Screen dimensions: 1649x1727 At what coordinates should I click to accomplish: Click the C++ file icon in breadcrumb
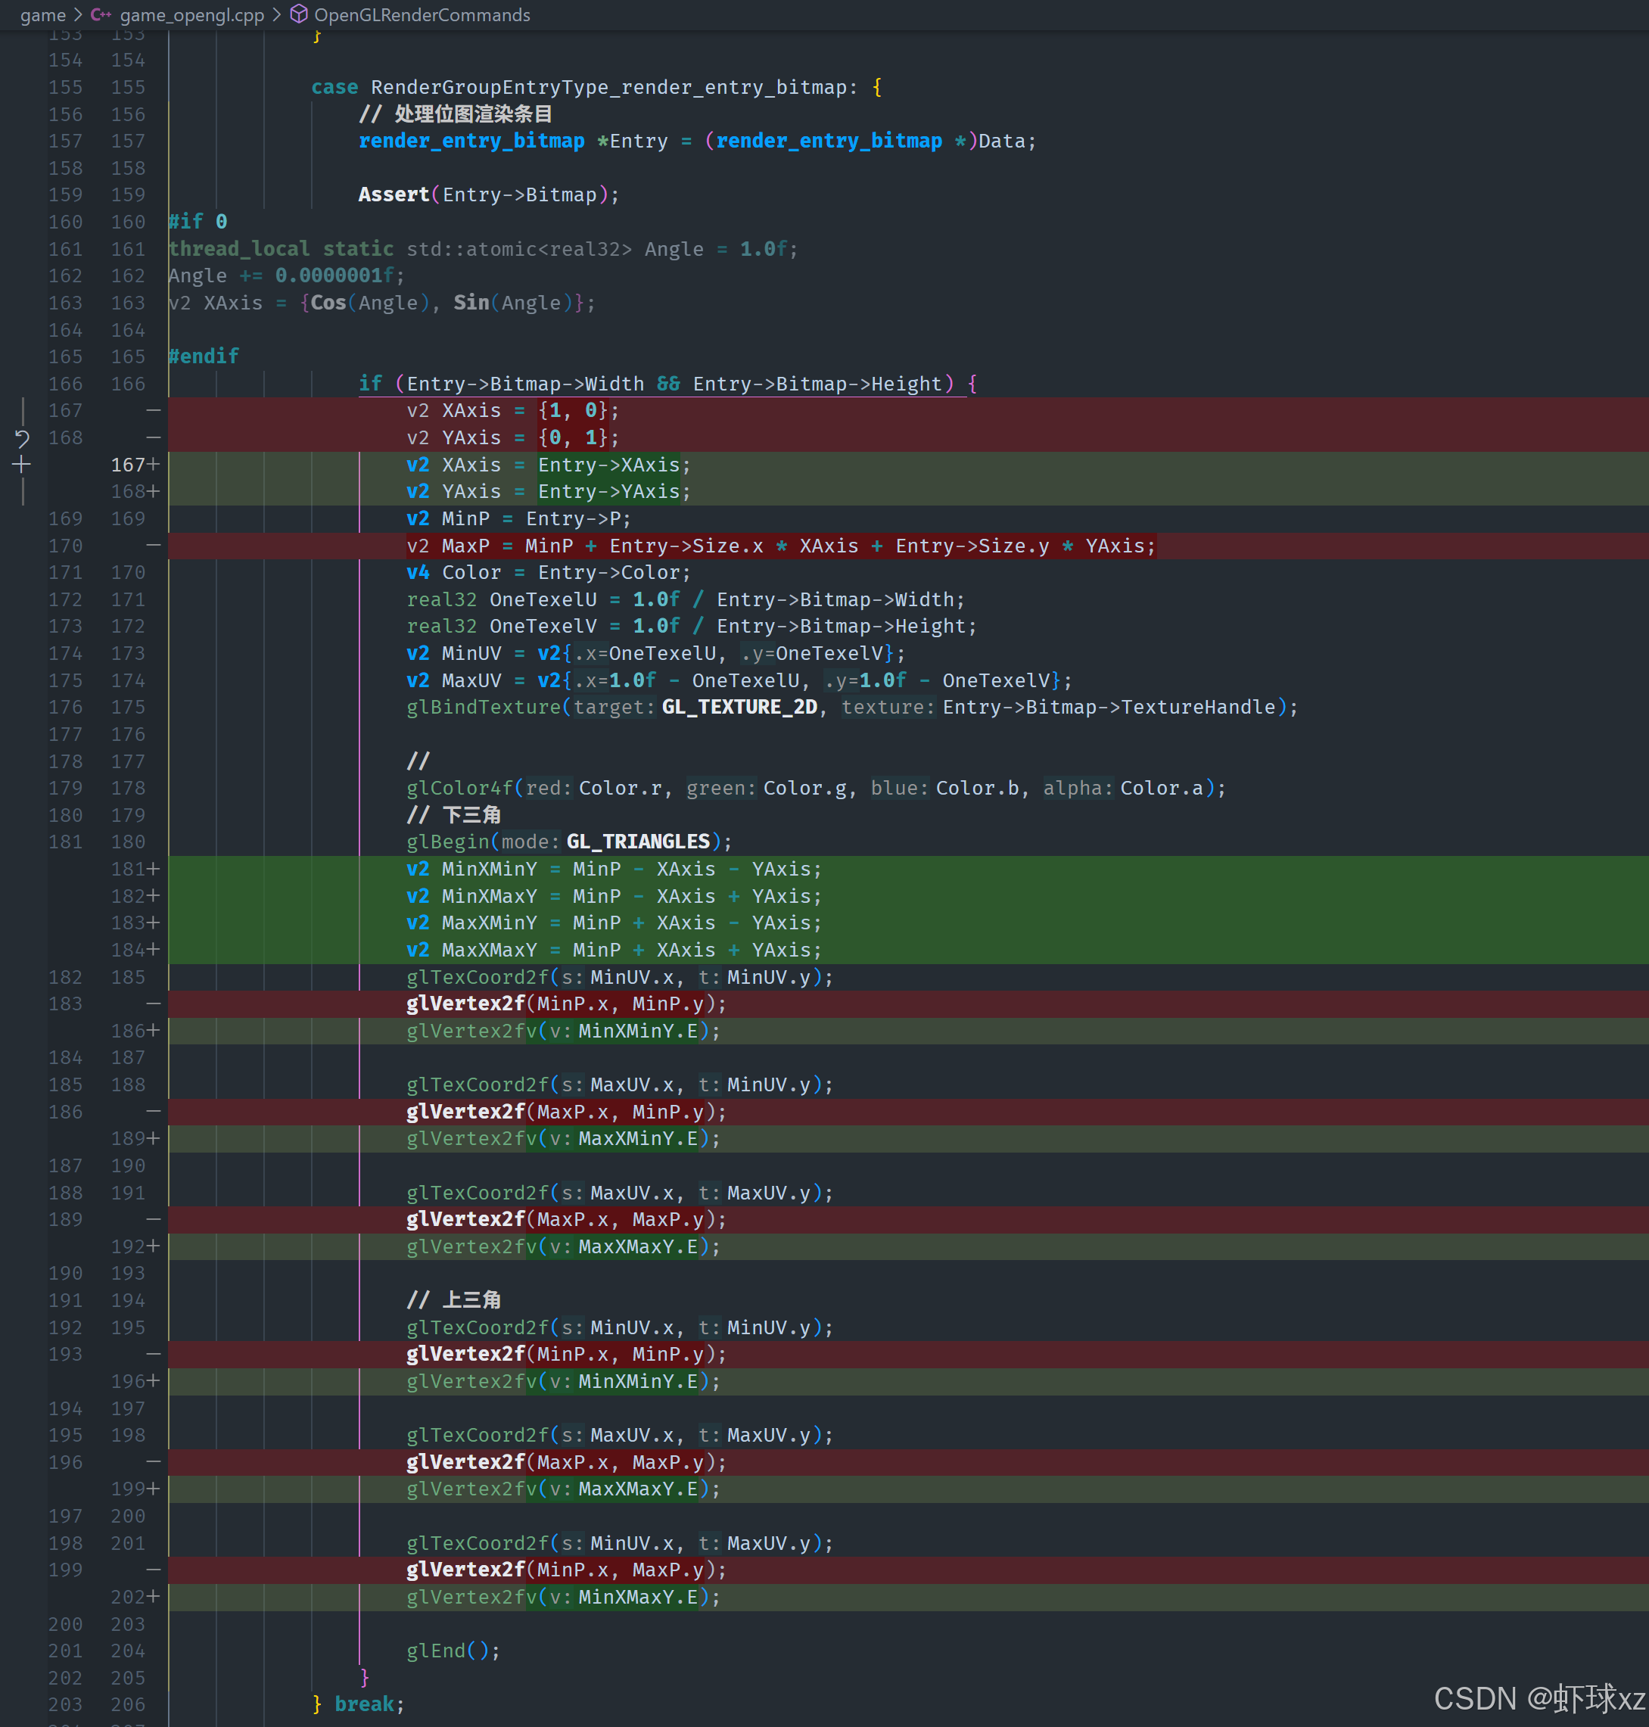click(x=100, y=15)
